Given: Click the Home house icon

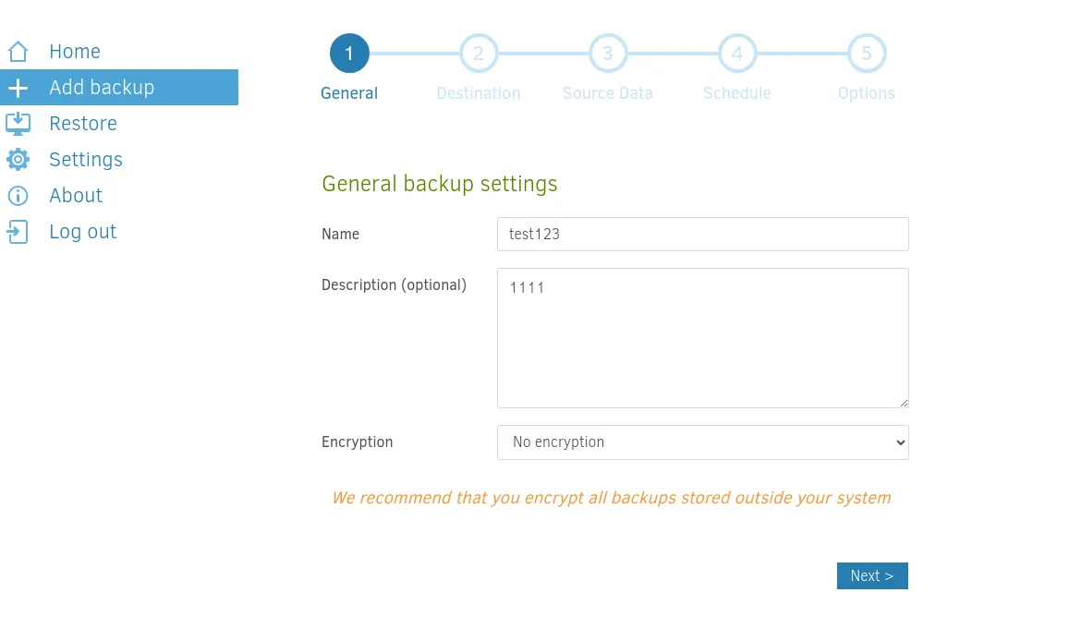Looking at the screenshot, I should [x=18, y=52].
